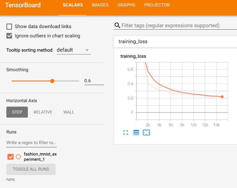Viewport: 237px width, 188px height.
Task: Select RELATIVE horizontal axis mode
Action: [x=43, y=112]
